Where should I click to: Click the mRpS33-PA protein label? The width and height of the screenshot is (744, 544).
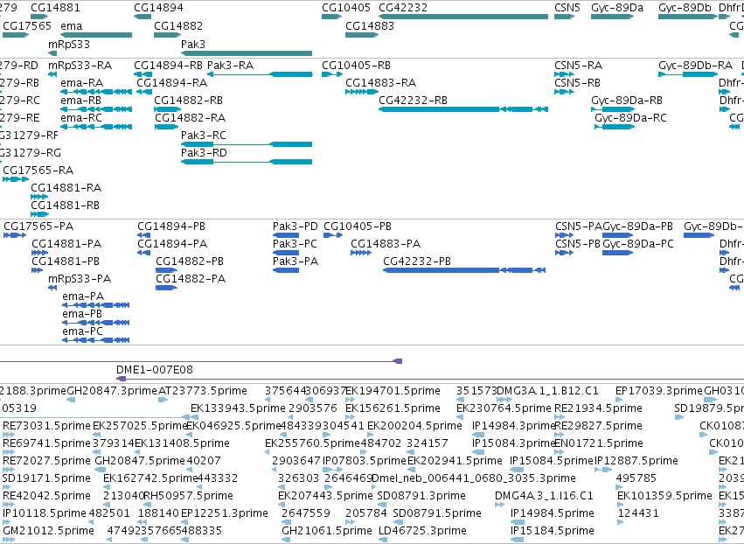pos(80,279)
